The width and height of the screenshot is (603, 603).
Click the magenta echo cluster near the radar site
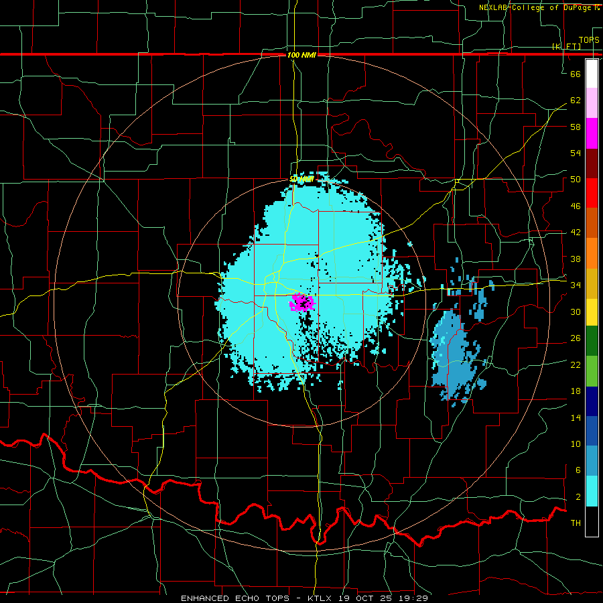tap(302, 302)
